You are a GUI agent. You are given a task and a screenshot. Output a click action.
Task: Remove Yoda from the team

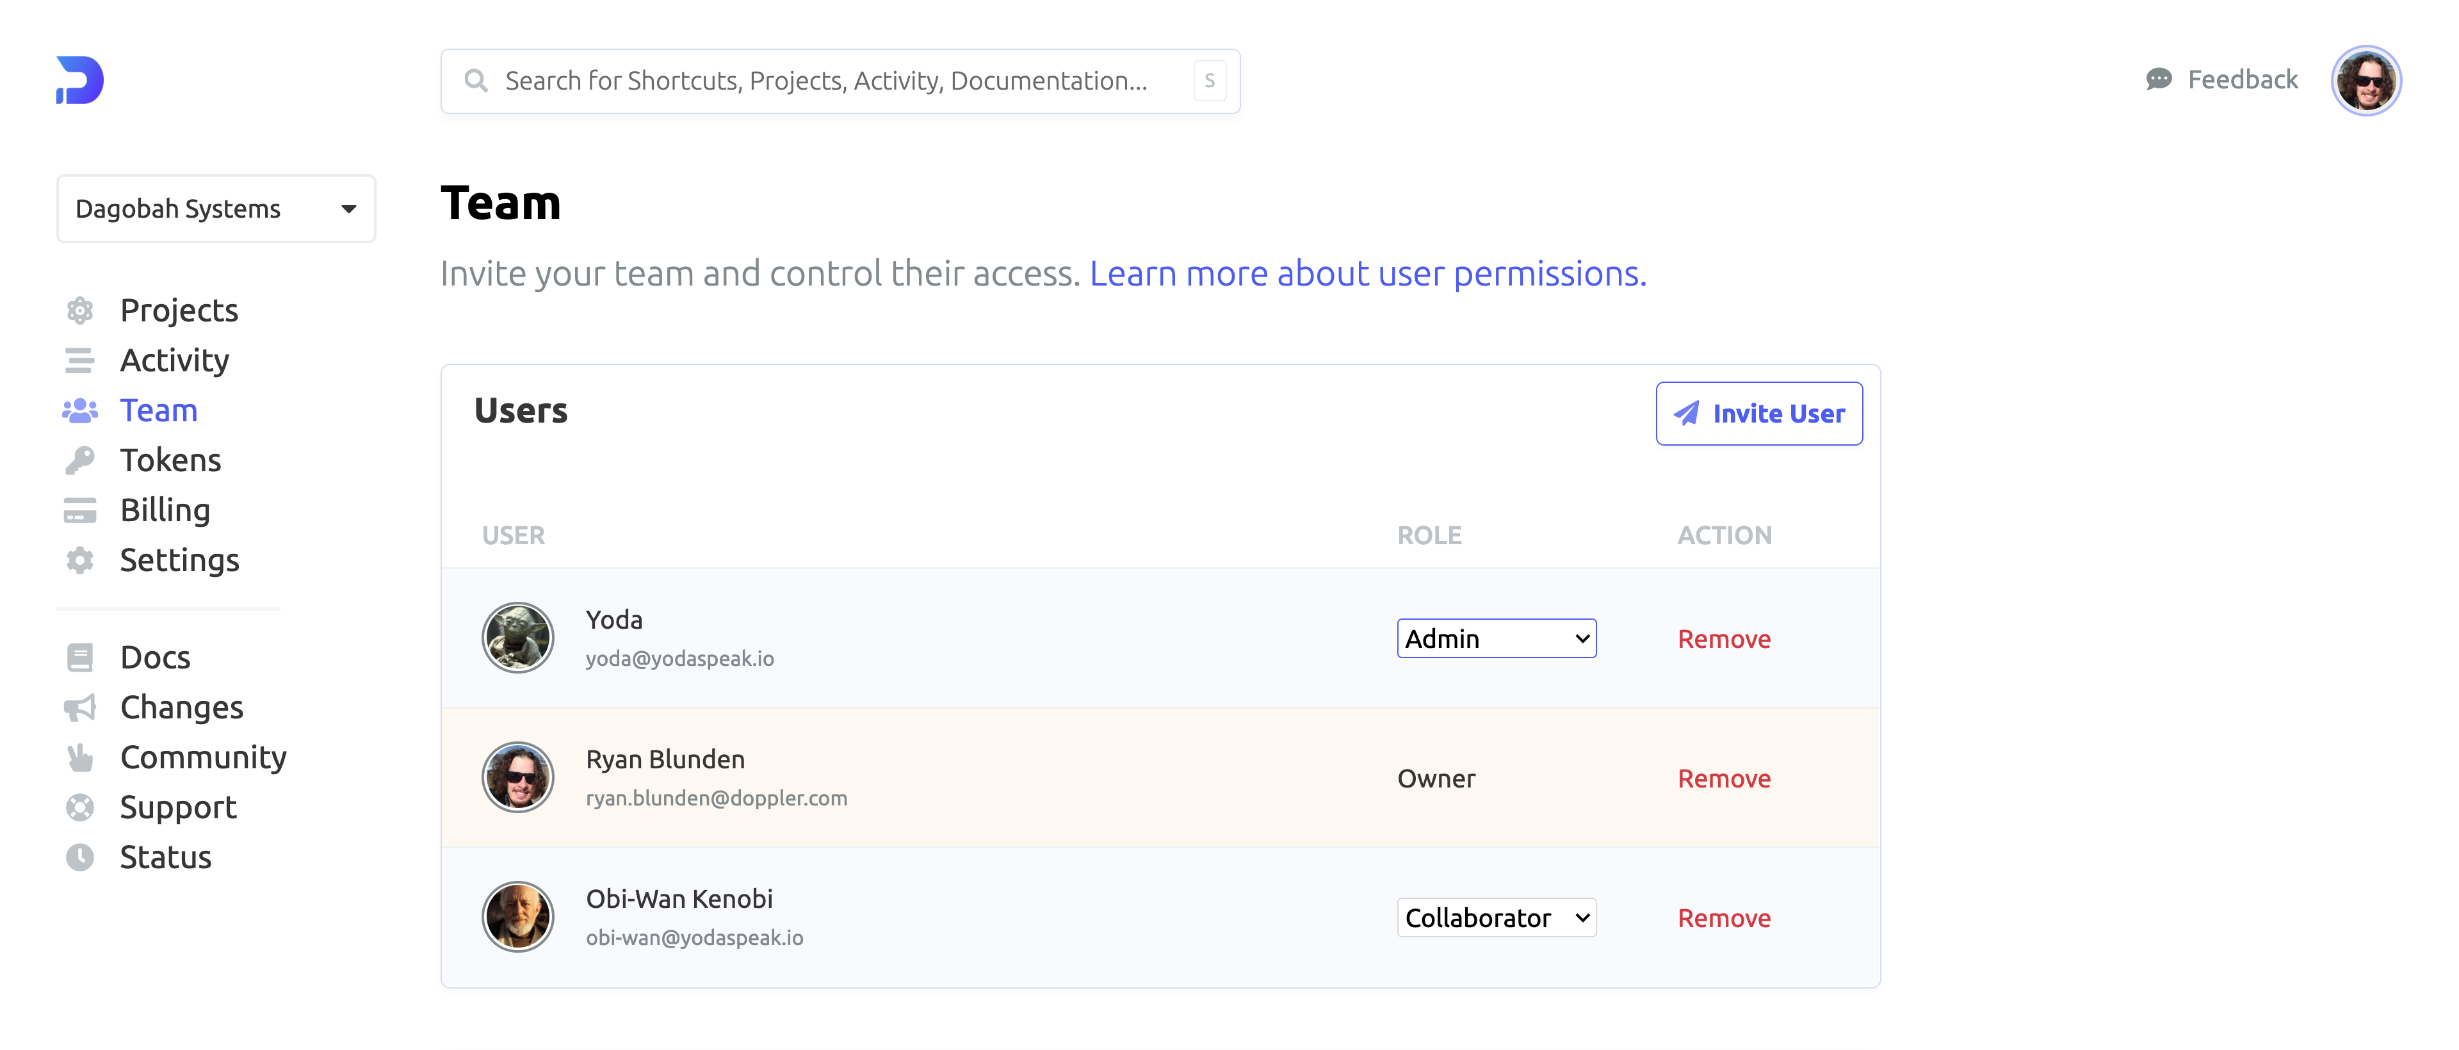(x=1723, y=638)
